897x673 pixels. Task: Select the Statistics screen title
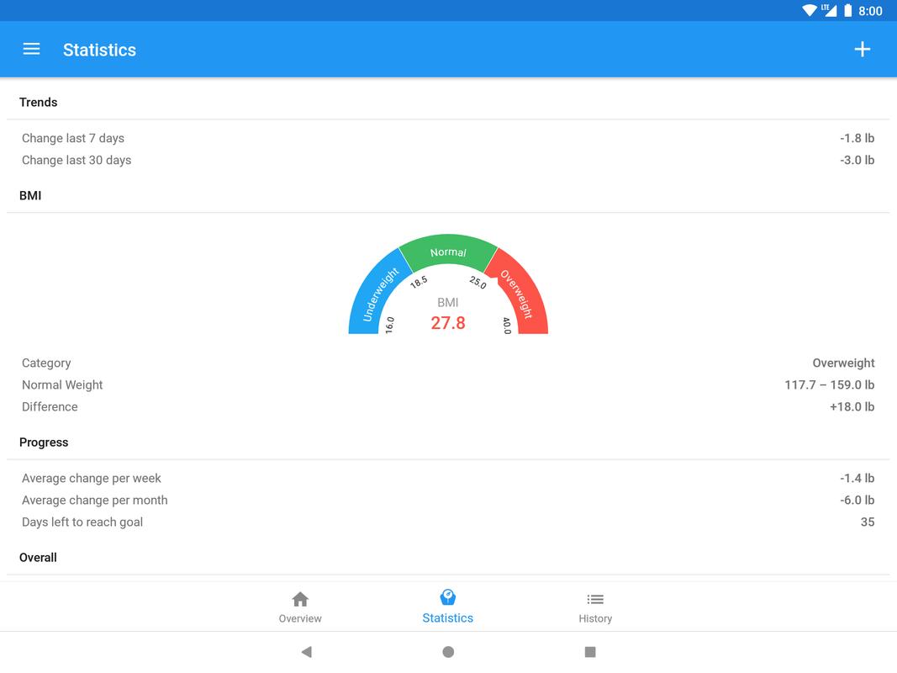99,50
